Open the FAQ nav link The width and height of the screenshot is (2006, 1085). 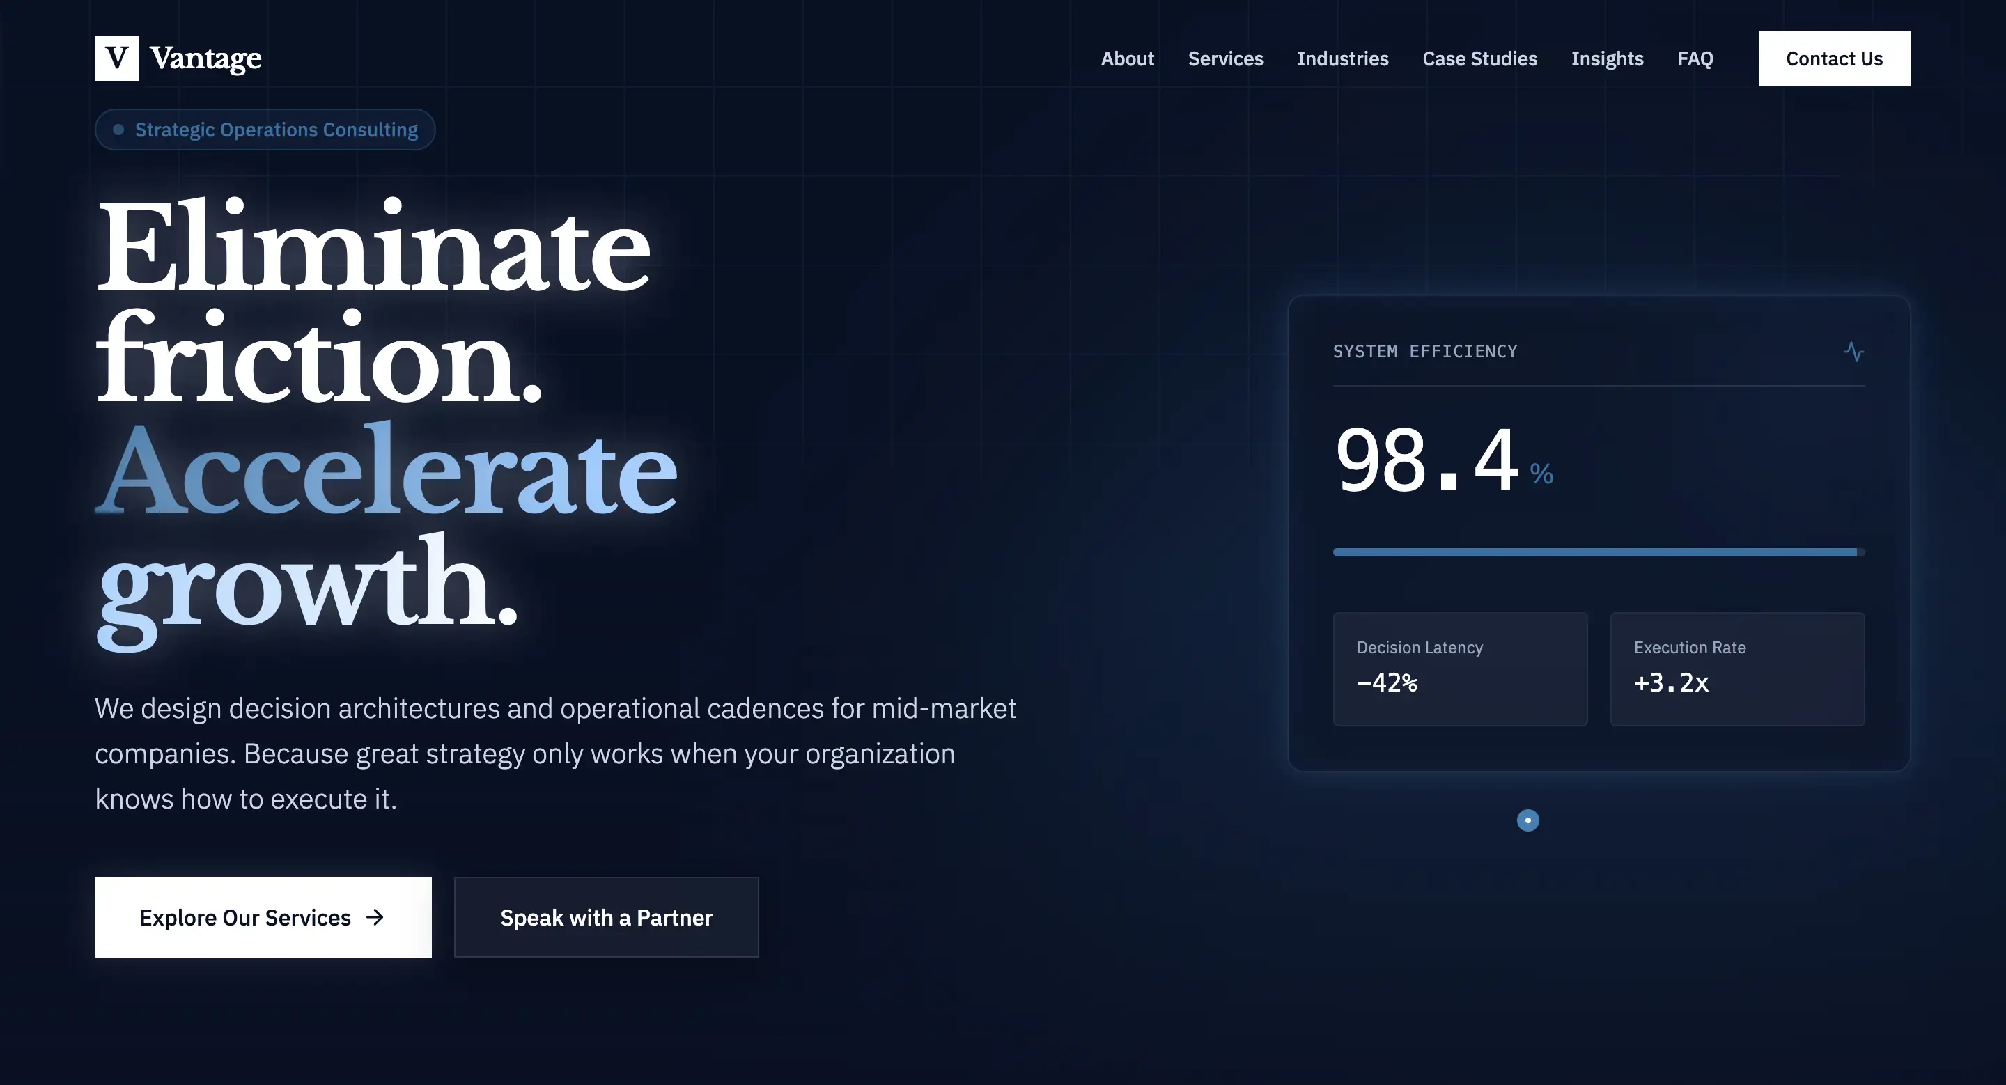coord(1695,58)
